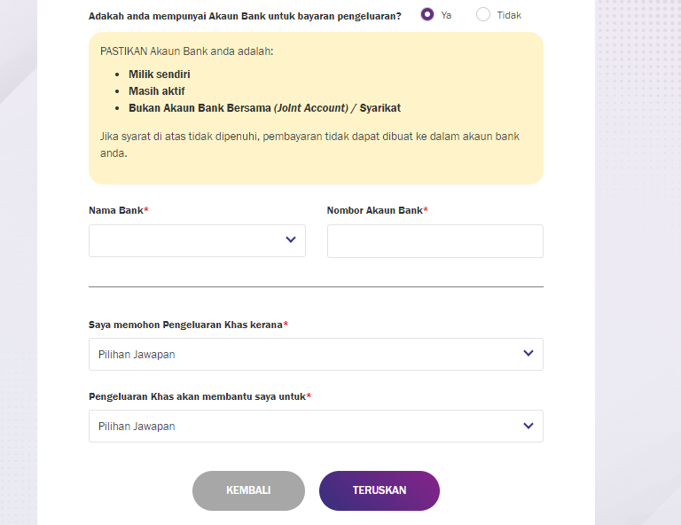Click the 'PASTIKAN Akaun Bank anda adalah' notice heading
The height and width of the screenshot is (525, 681).
(187, 51)
